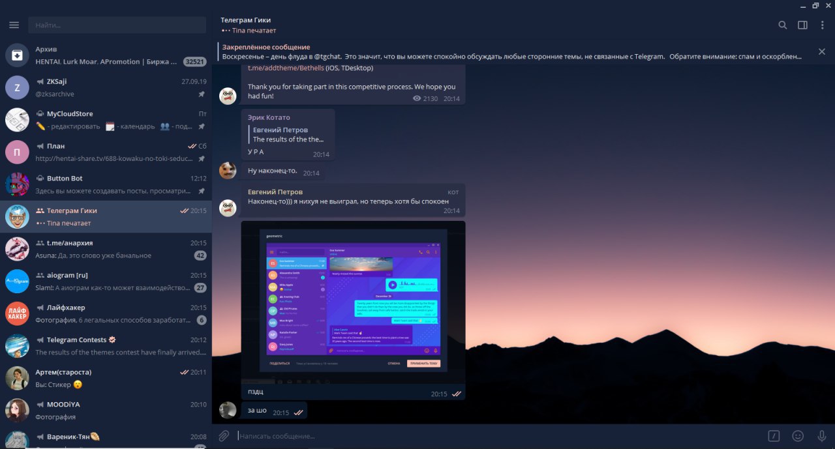Open the t.me/addtheme/Bethells link
The image size is (835, 449).
285,68
